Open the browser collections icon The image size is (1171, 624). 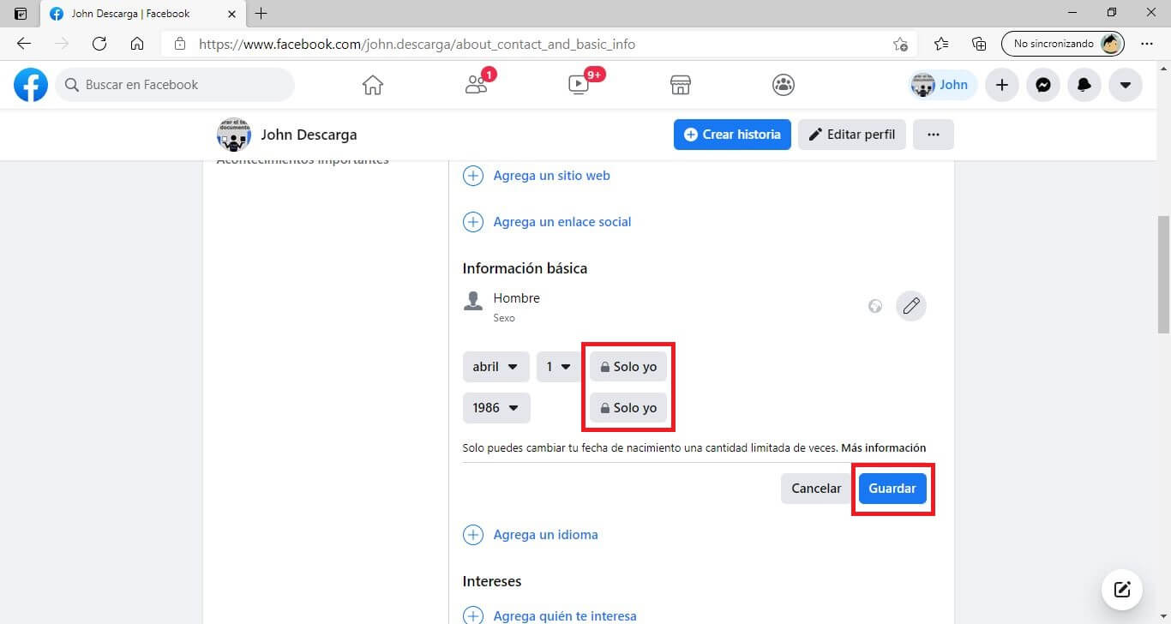click(x=979, y=44)
